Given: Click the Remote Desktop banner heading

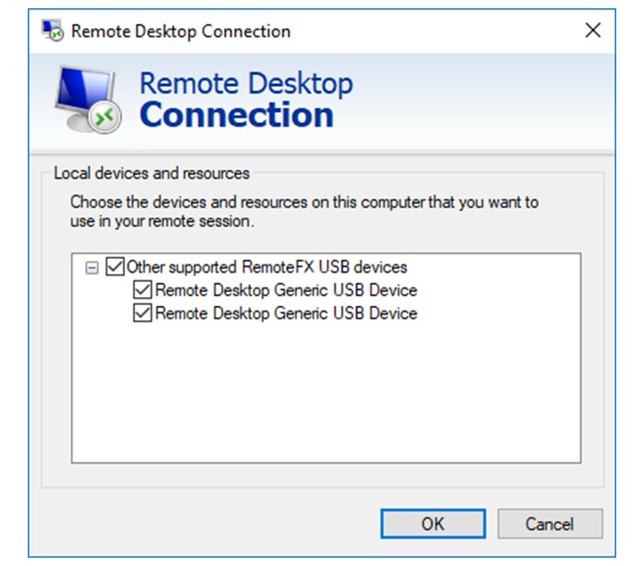Looking at the screenshot, I should 246,84.
